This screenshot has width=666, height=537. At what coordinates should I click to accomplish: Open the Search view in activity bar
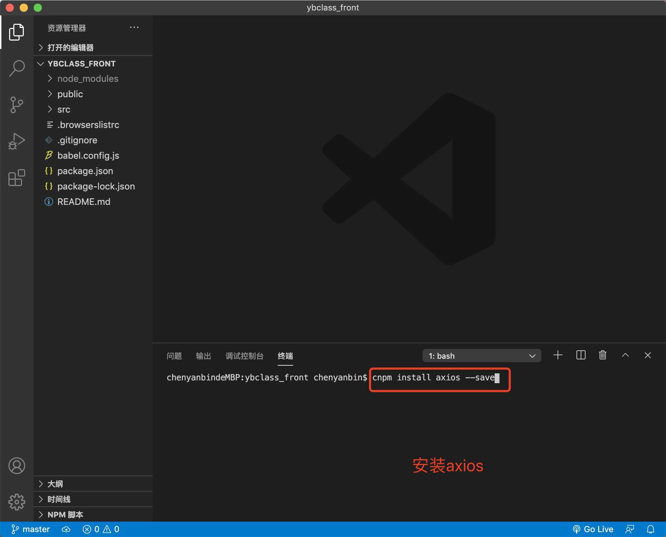click(16, 68)
